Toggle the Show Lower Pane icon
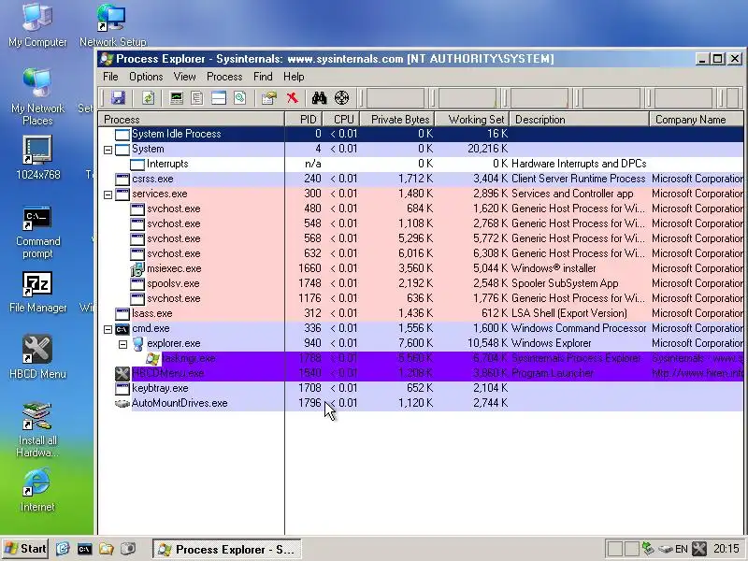This screenshot has height=561, width=748. tap(219, 98)
